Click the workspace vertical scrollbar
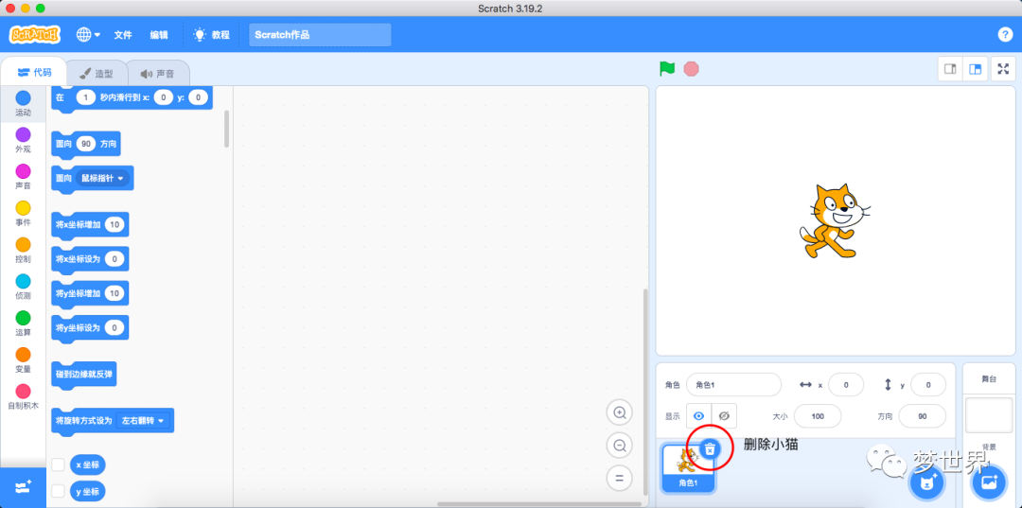 tap(645, 391)
